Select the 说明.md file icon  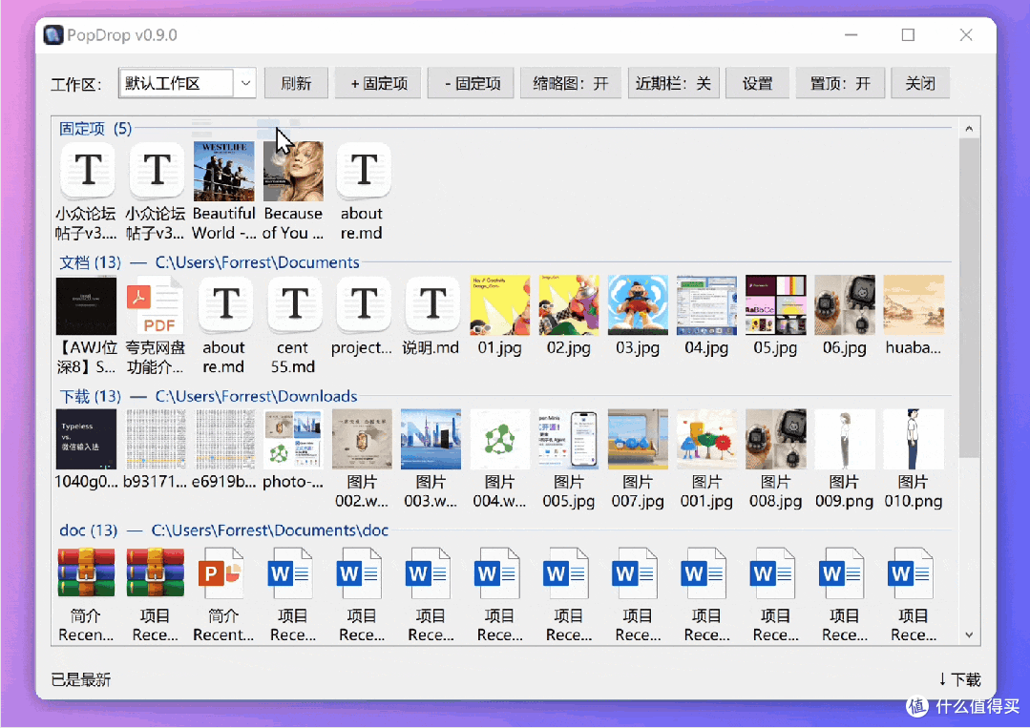[x=432, y=306]
